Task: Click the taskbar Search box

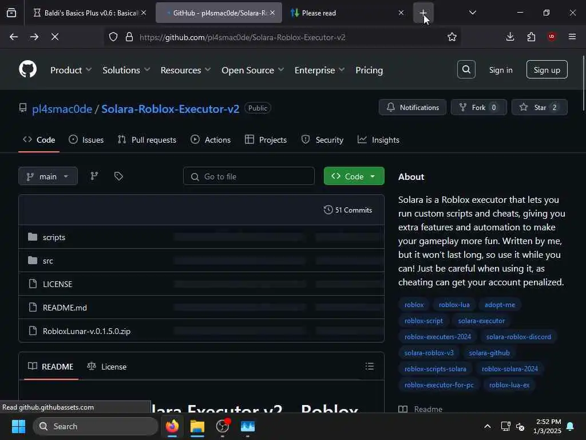Action: [x=96, y=426]
